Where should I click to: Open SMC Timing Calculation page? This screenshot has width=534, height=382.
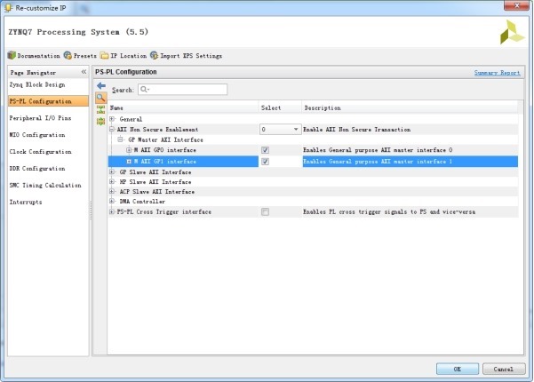[x=45, y=185]
